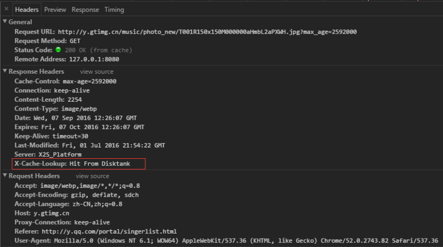Close the request details panel
Image resolution: width=443 pixels, height=247 pixels.
click(x=6, y=9)
